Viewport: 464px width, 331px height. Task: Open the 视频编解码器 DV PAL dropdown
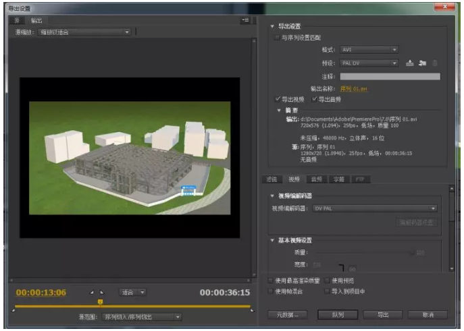[375, 209]
